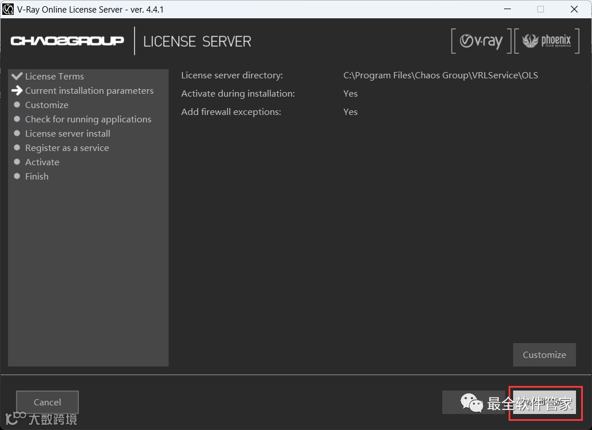Viewport: 592px width, 430px height.
Task: Click the arrow beside Current installation parameters
Action: coord(17,90)
